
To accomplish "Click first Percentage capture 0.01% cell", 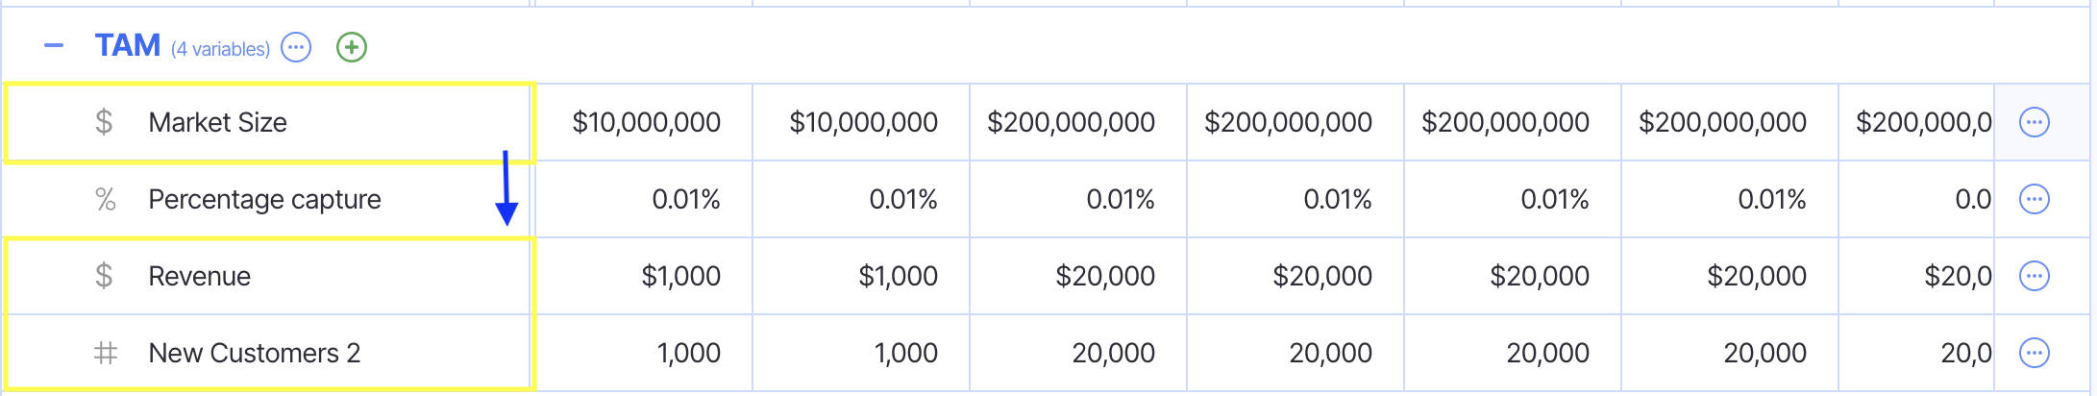I will pos(685,199).
